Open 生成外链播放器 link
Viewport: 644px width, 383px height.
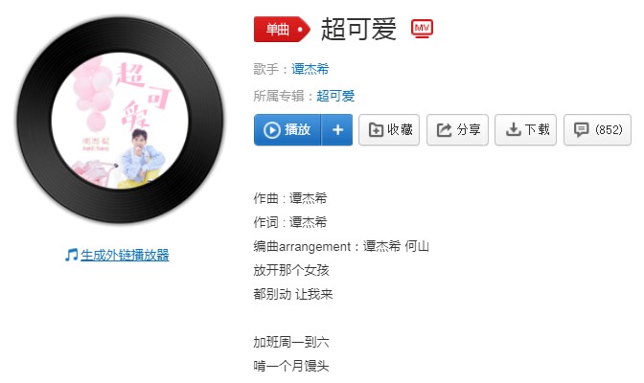coord(125,255)
